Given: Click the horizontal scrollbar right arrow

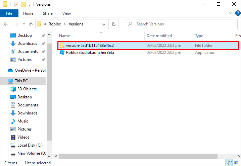Looking at the screenshot, I should [239, 156].
